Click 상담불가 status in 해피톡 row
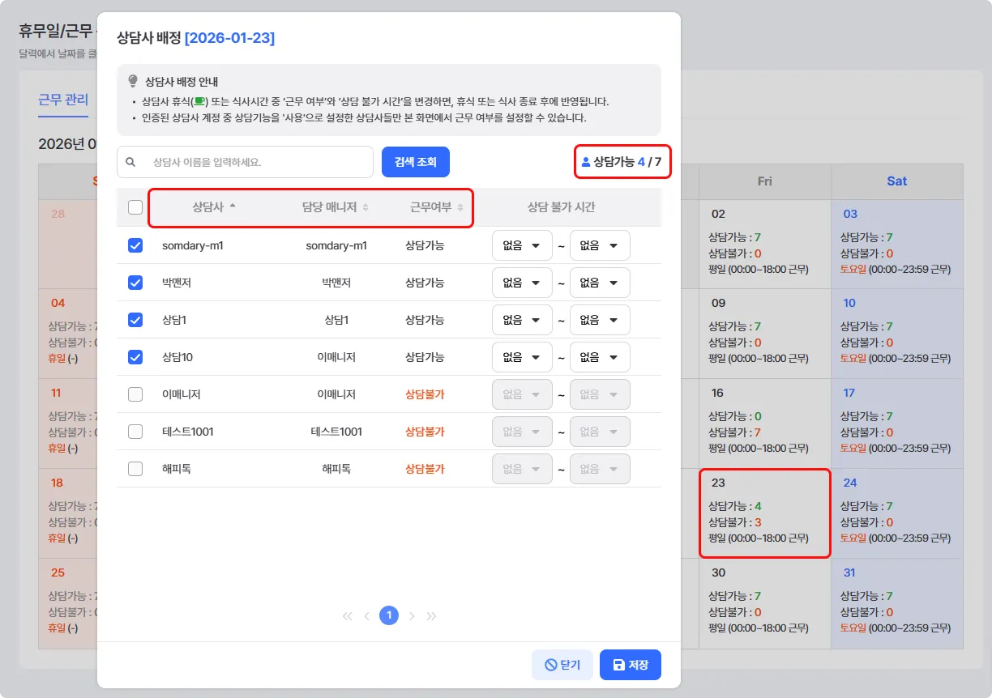 tap(425, 469)
